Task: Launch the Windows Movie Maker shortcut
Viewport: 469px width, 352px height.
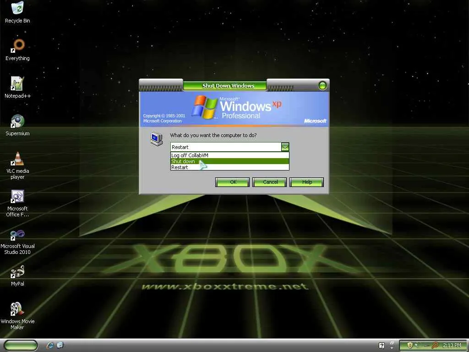Action: 17,316
